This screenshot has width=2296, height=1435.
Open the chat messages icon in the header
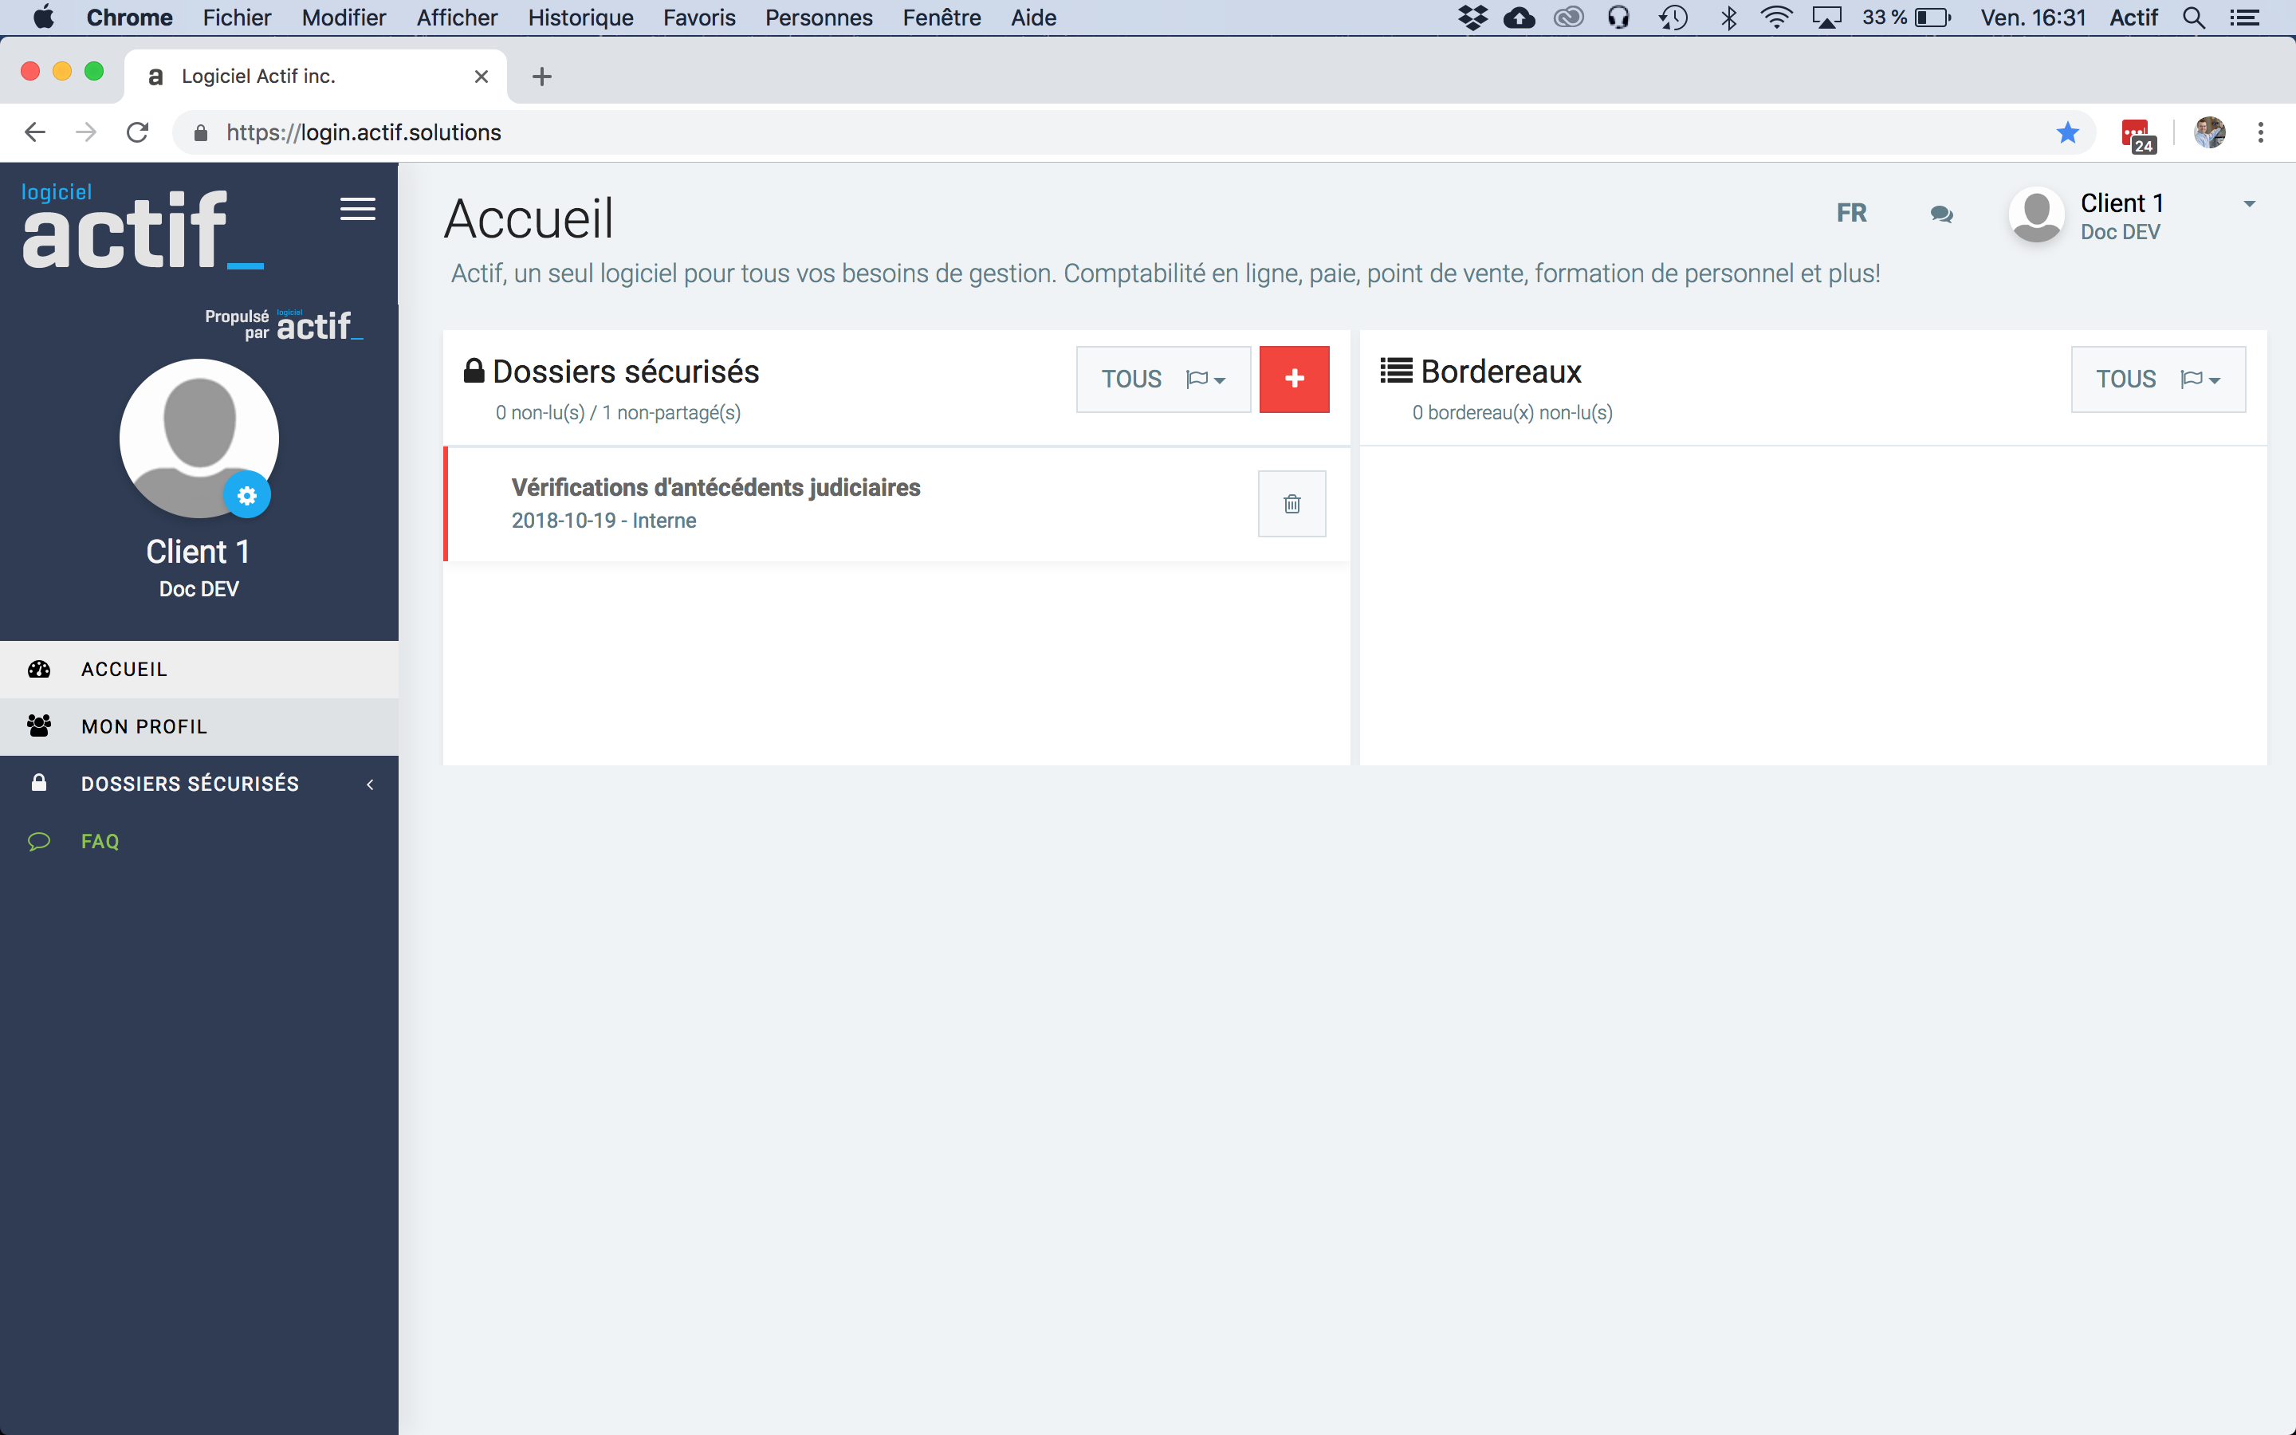click(1941, 214)
